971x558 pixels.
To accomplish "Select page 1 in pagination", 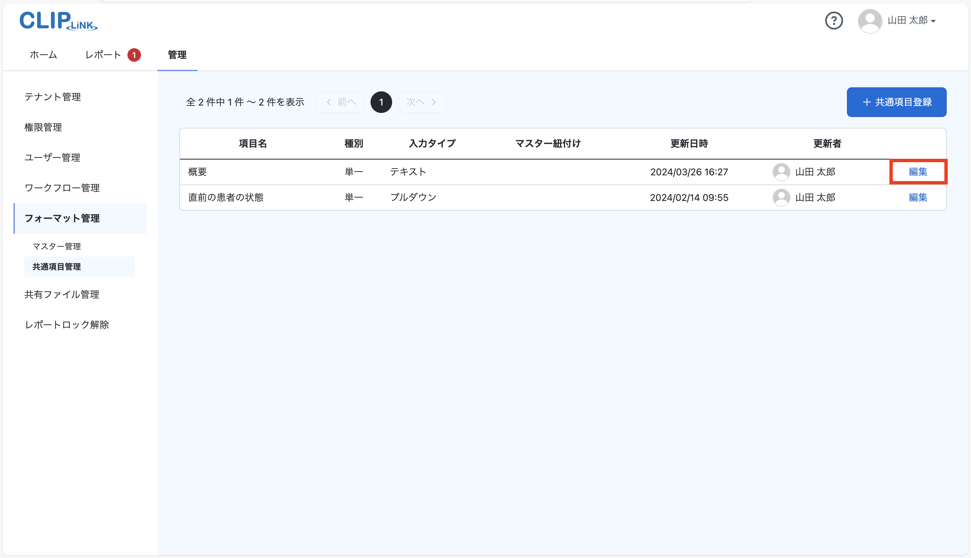I will click(x=381, y=102).
